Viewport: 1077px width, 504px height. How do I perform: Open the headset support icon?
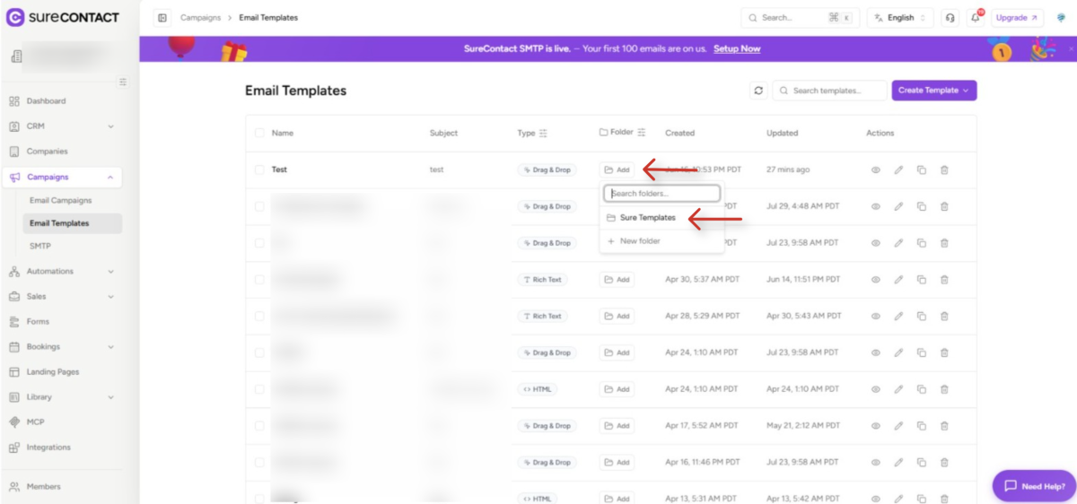(x=950, y=18)
